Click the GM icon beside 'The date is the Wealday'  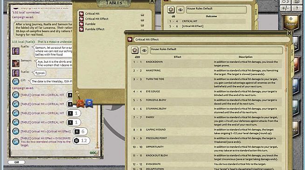click(x=16, y=81)
